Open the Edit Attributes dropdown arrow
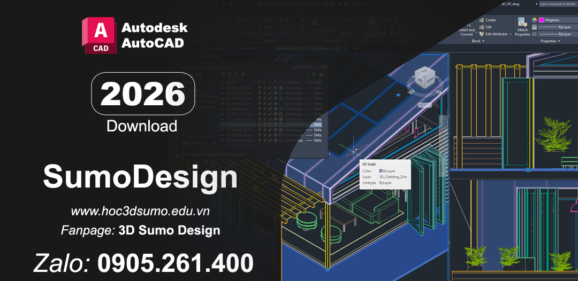Viewport: 578px width, 281px height. (x=510, y=34)
